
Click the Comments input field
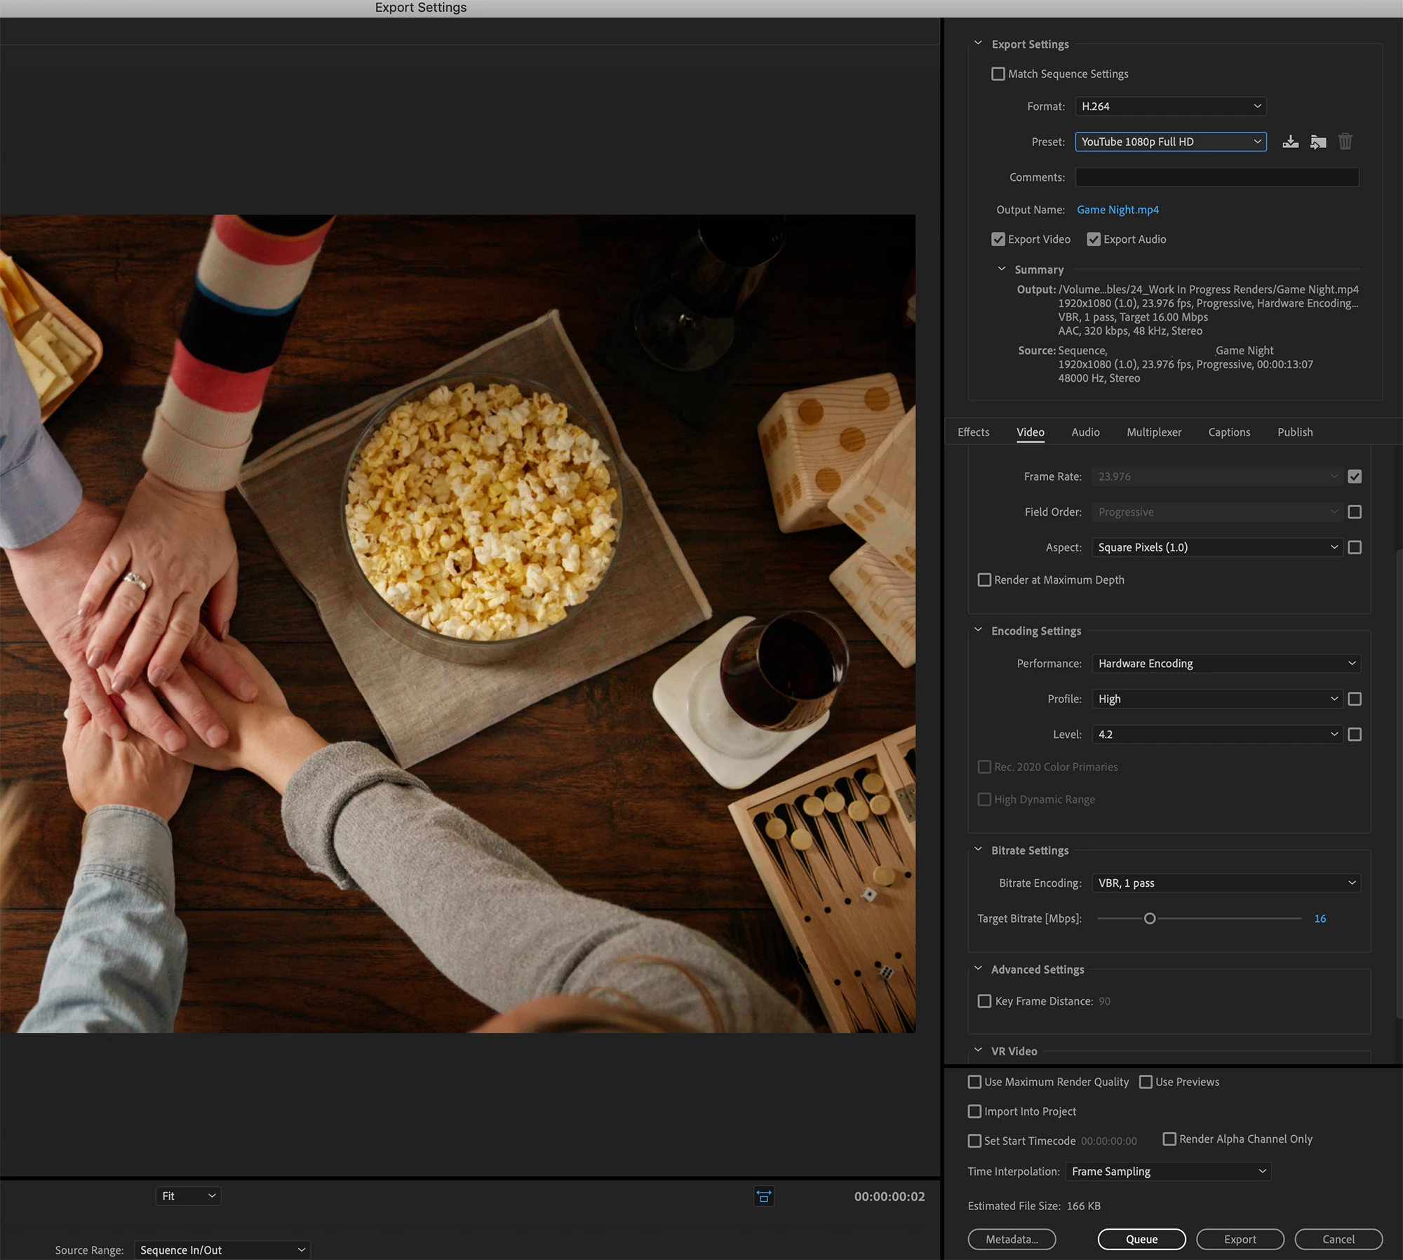coord(1216,177)
